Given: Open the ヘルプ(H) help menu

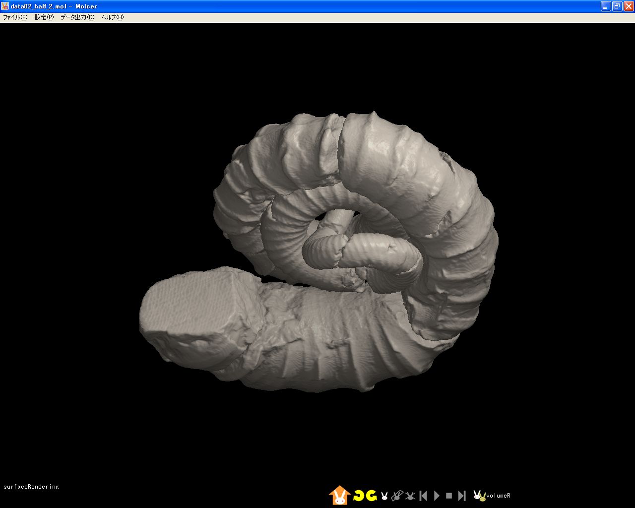Looking at the screenshot, I should [x=112, y=17].
